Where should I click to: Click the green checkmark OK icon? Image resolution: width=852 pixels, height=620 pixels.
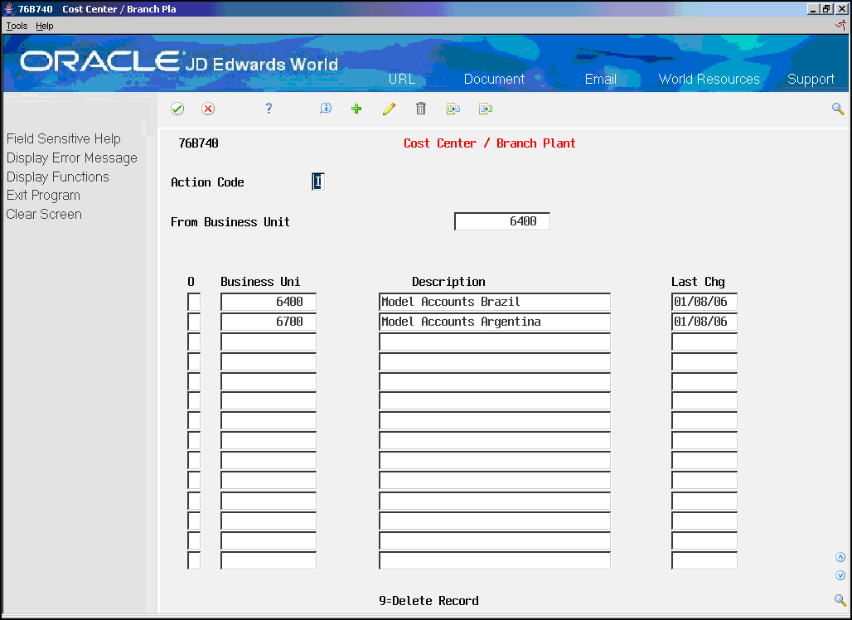click(177, 109)
